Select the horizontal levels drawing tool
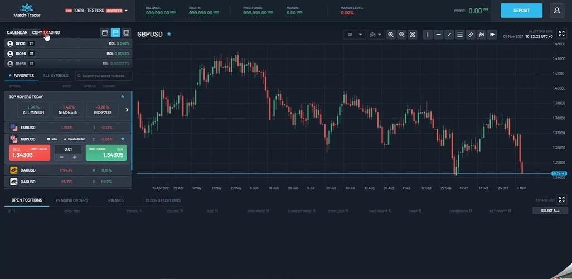This screenshot has height=279, width=572. (460, 35)
